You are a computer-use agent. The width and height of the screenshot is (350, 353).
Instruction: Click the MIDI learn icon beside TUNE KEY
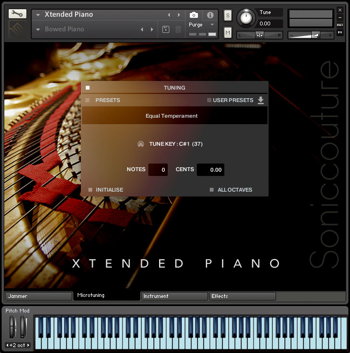click(x=141, y=144)
